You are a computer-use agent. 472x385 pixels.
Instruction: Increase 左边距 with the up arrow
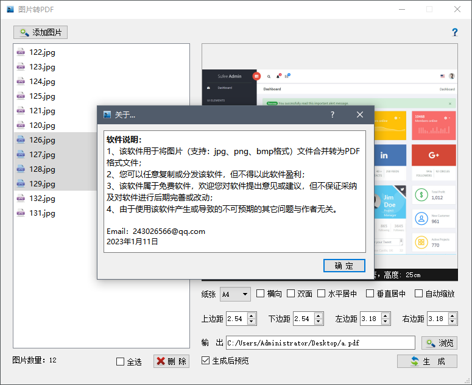point(386,316)
